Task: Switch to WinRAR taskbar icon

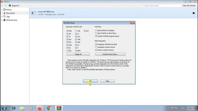Action: pyautogui.click(x=59, y=108)
